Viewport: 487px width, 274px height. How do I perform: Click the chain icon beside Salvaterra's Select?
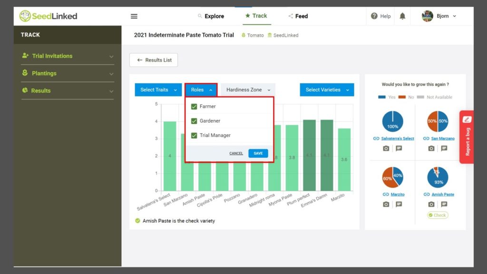376,138
